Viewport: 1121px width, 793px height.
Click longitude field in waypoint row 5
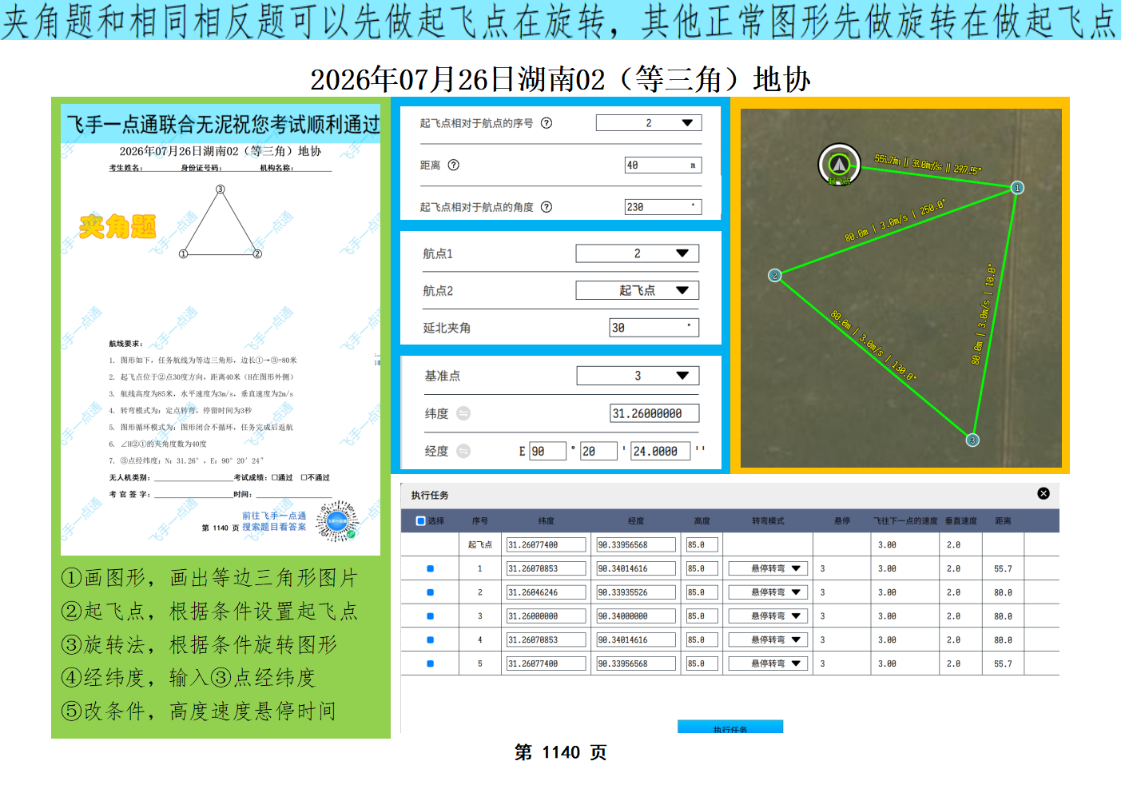[636, 664]
